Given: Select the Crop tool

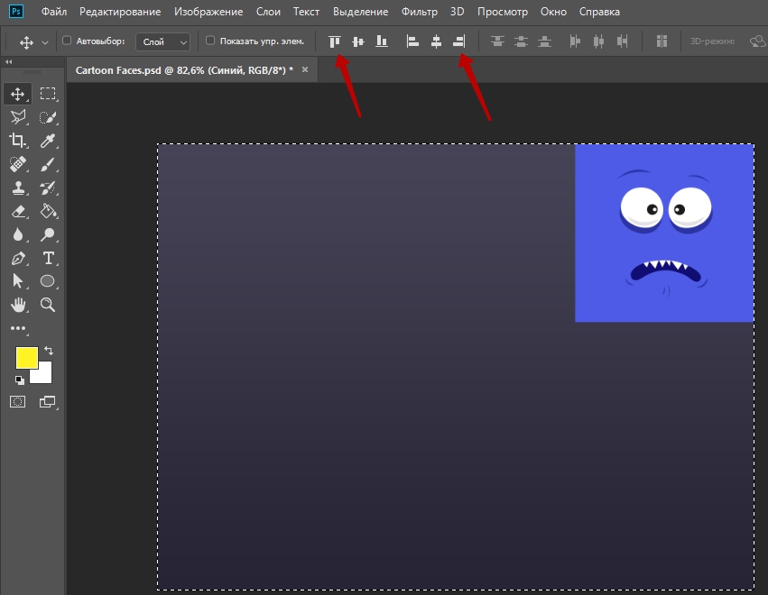Looking at the screenshot, I should pos(18,141).
